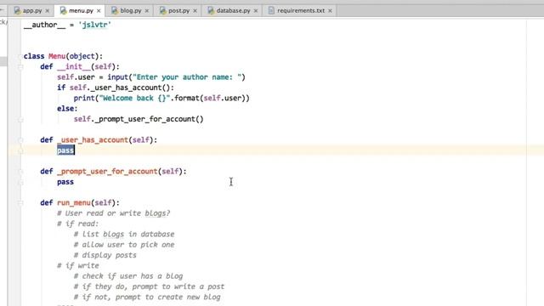Close the post.py tab

click(195, 11)
